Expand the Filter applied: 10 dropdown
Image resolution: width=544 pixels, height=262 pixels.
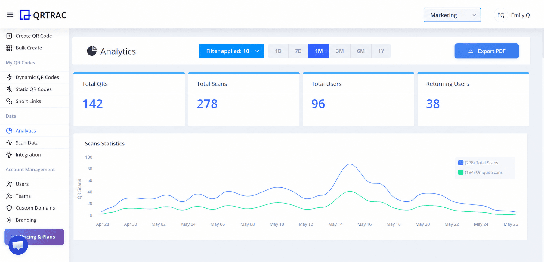pos(231,51)
